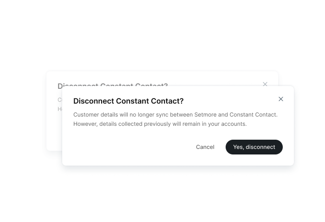Click the white backdrop above both dialogs

click(x=162, y=35)
